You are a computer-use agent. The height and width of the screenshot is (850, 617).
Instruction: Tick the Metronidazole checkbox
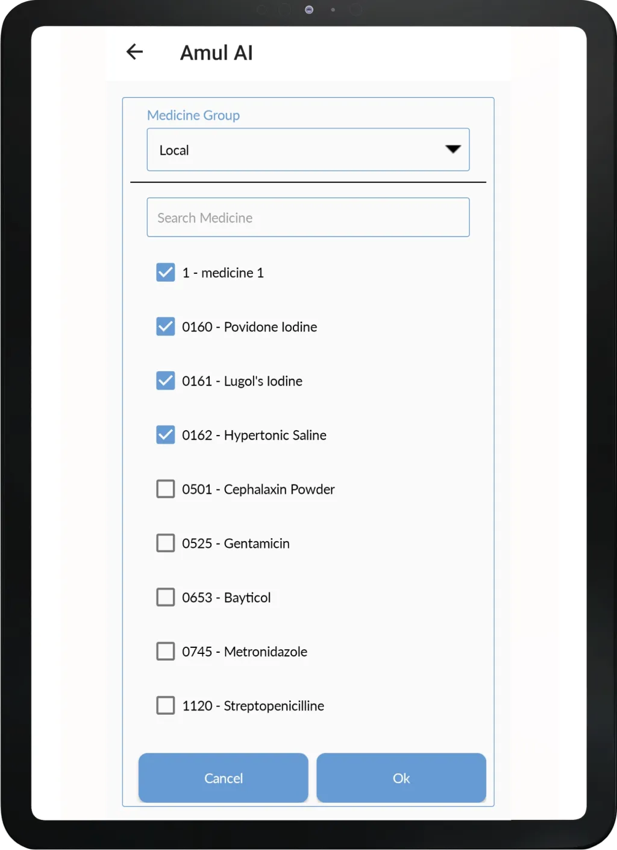[x=166, y=652]
